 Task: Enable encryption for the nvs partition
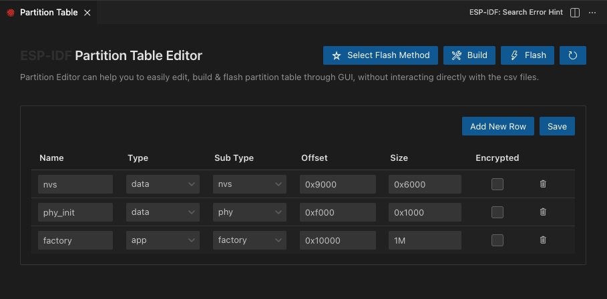tap(497, 184)
